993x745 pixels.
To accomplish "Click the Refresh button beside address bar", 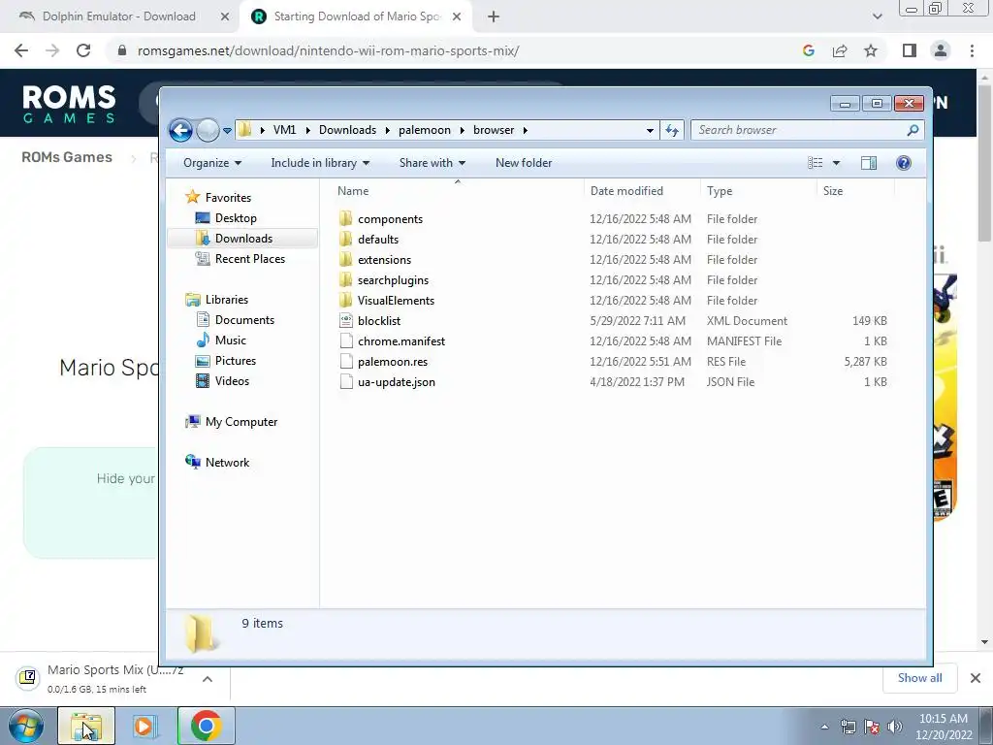I will pyautogui.click(x=672, y=131).
